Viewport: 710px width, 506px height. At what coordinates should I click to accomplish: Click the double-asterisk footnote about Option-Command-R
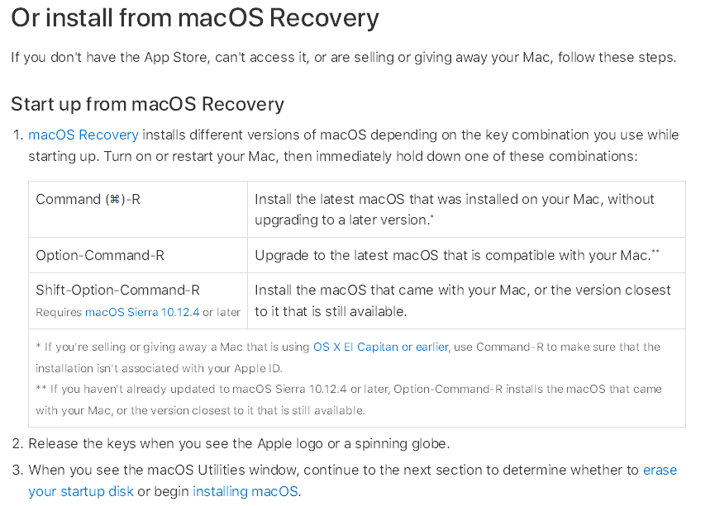click(349, 400)
